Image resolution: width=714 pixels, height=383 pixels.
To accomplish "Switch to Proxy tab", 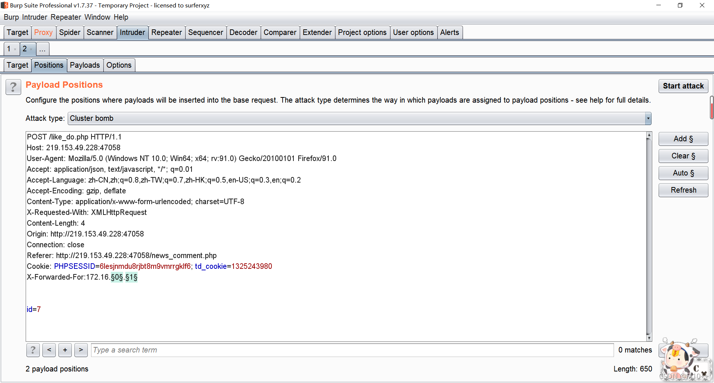I will pyautogui.click(x=44, y=32).
